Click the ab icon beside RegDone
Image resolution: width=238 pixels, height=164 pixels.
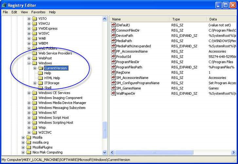[x=113, y=72]
